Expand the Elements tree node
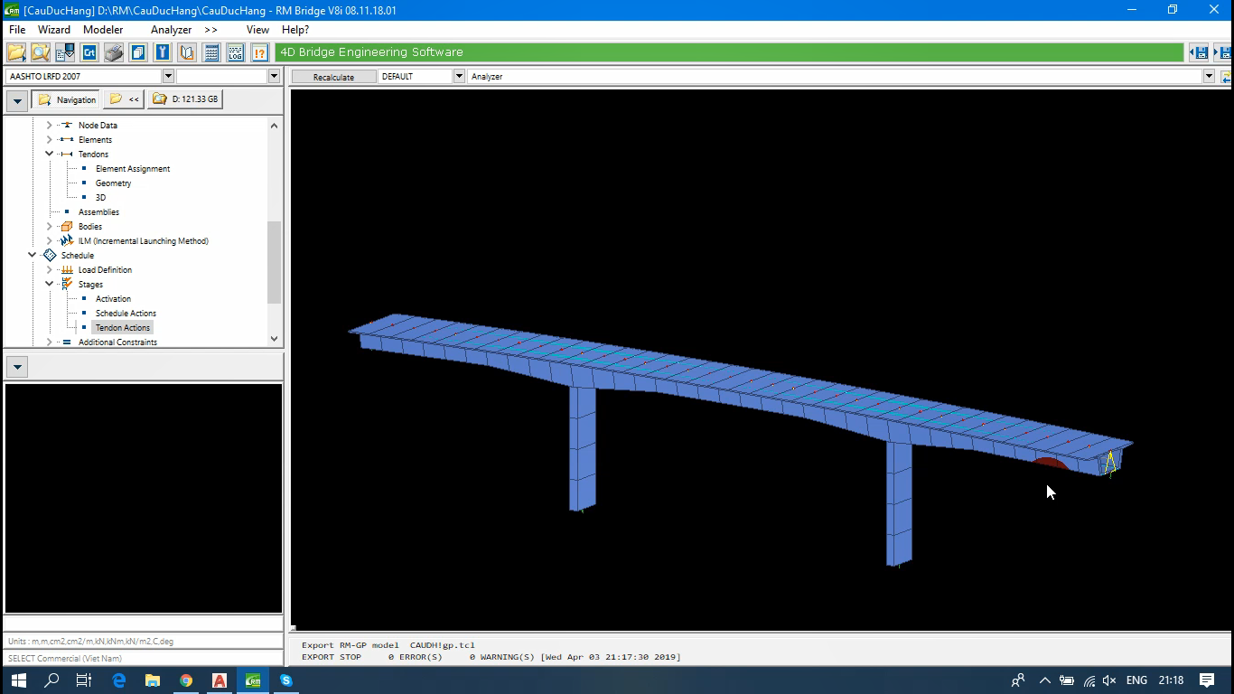 [49, 140]
